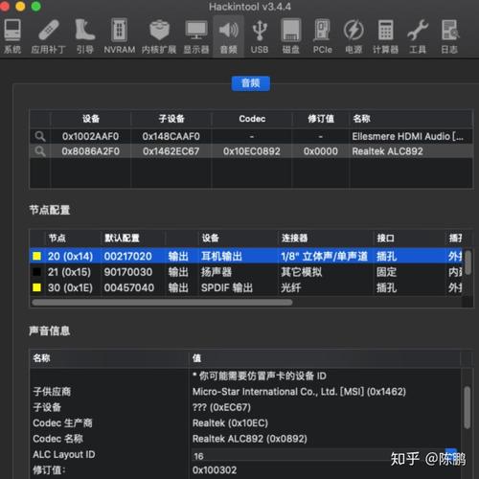Open the 电源 (Power) toolbar section
Screen dimensions: 479x479
(354, 35)
